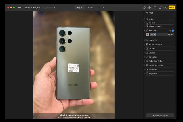
Task: Toggle before/after comparison view icon
Action: [20, 7]
